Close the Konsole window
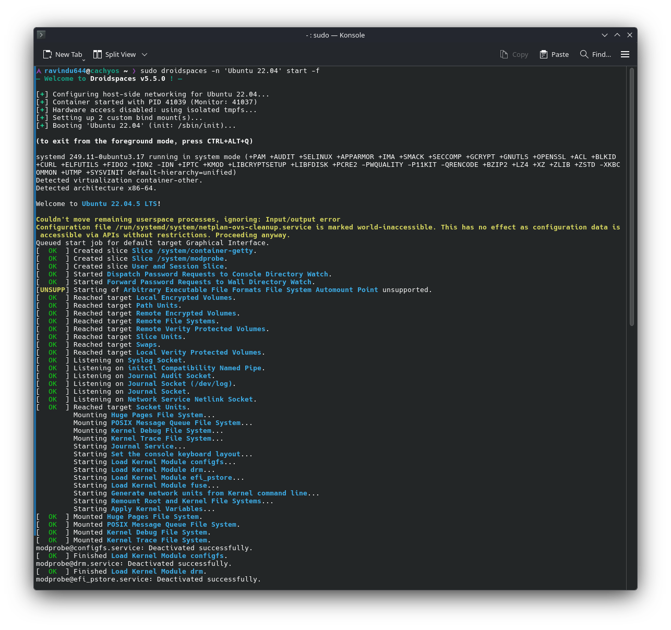 (630, 35)
